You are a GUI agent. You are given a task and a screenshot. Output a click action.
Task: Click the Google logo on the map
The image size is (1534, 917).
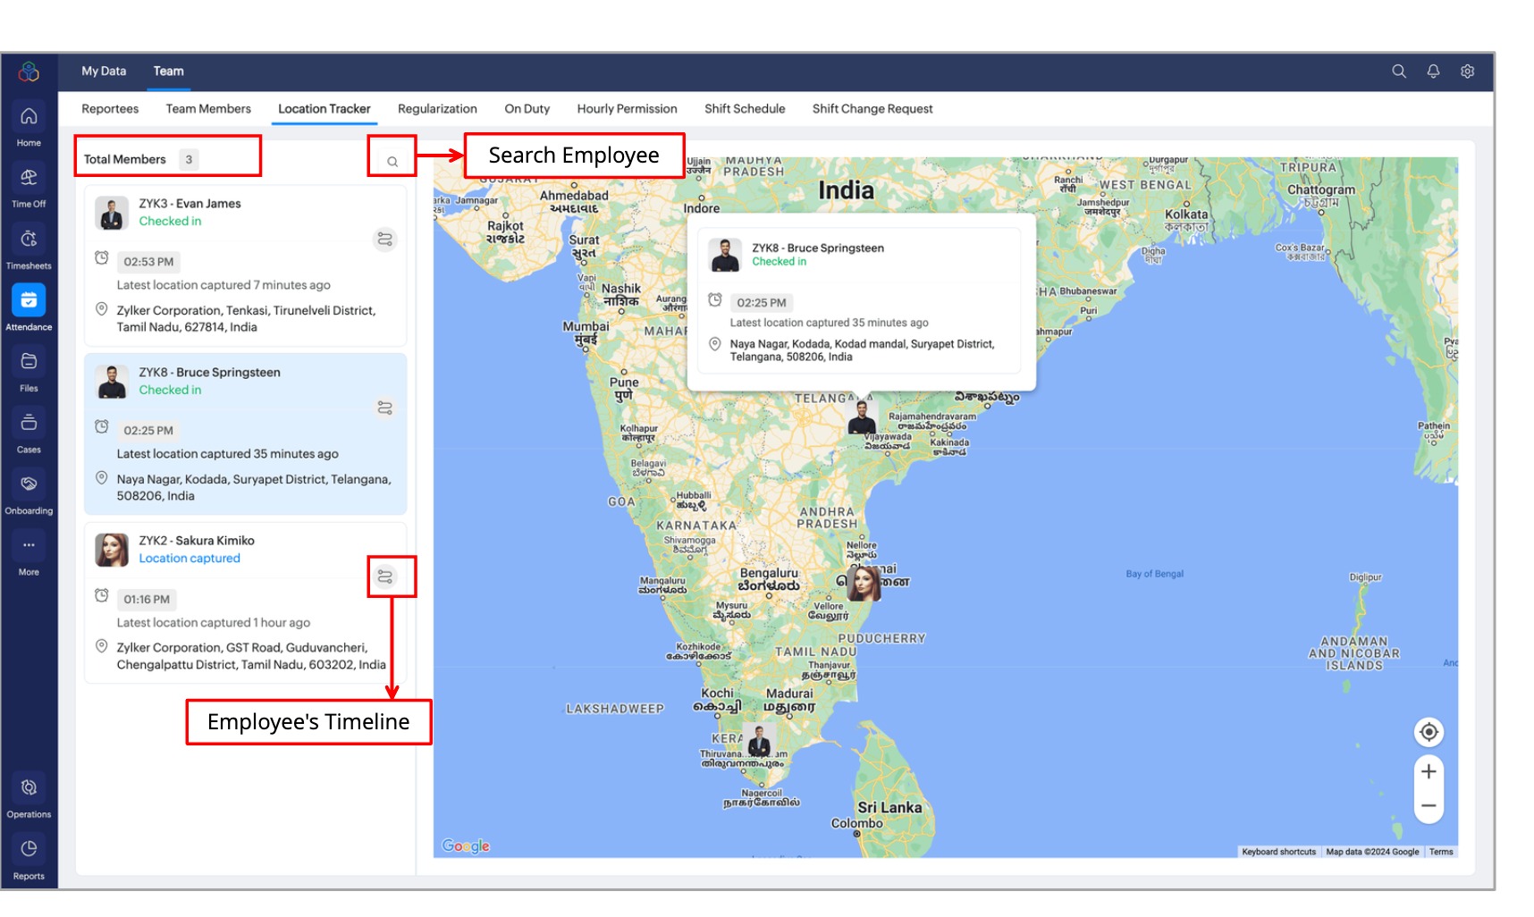(466, 845)
